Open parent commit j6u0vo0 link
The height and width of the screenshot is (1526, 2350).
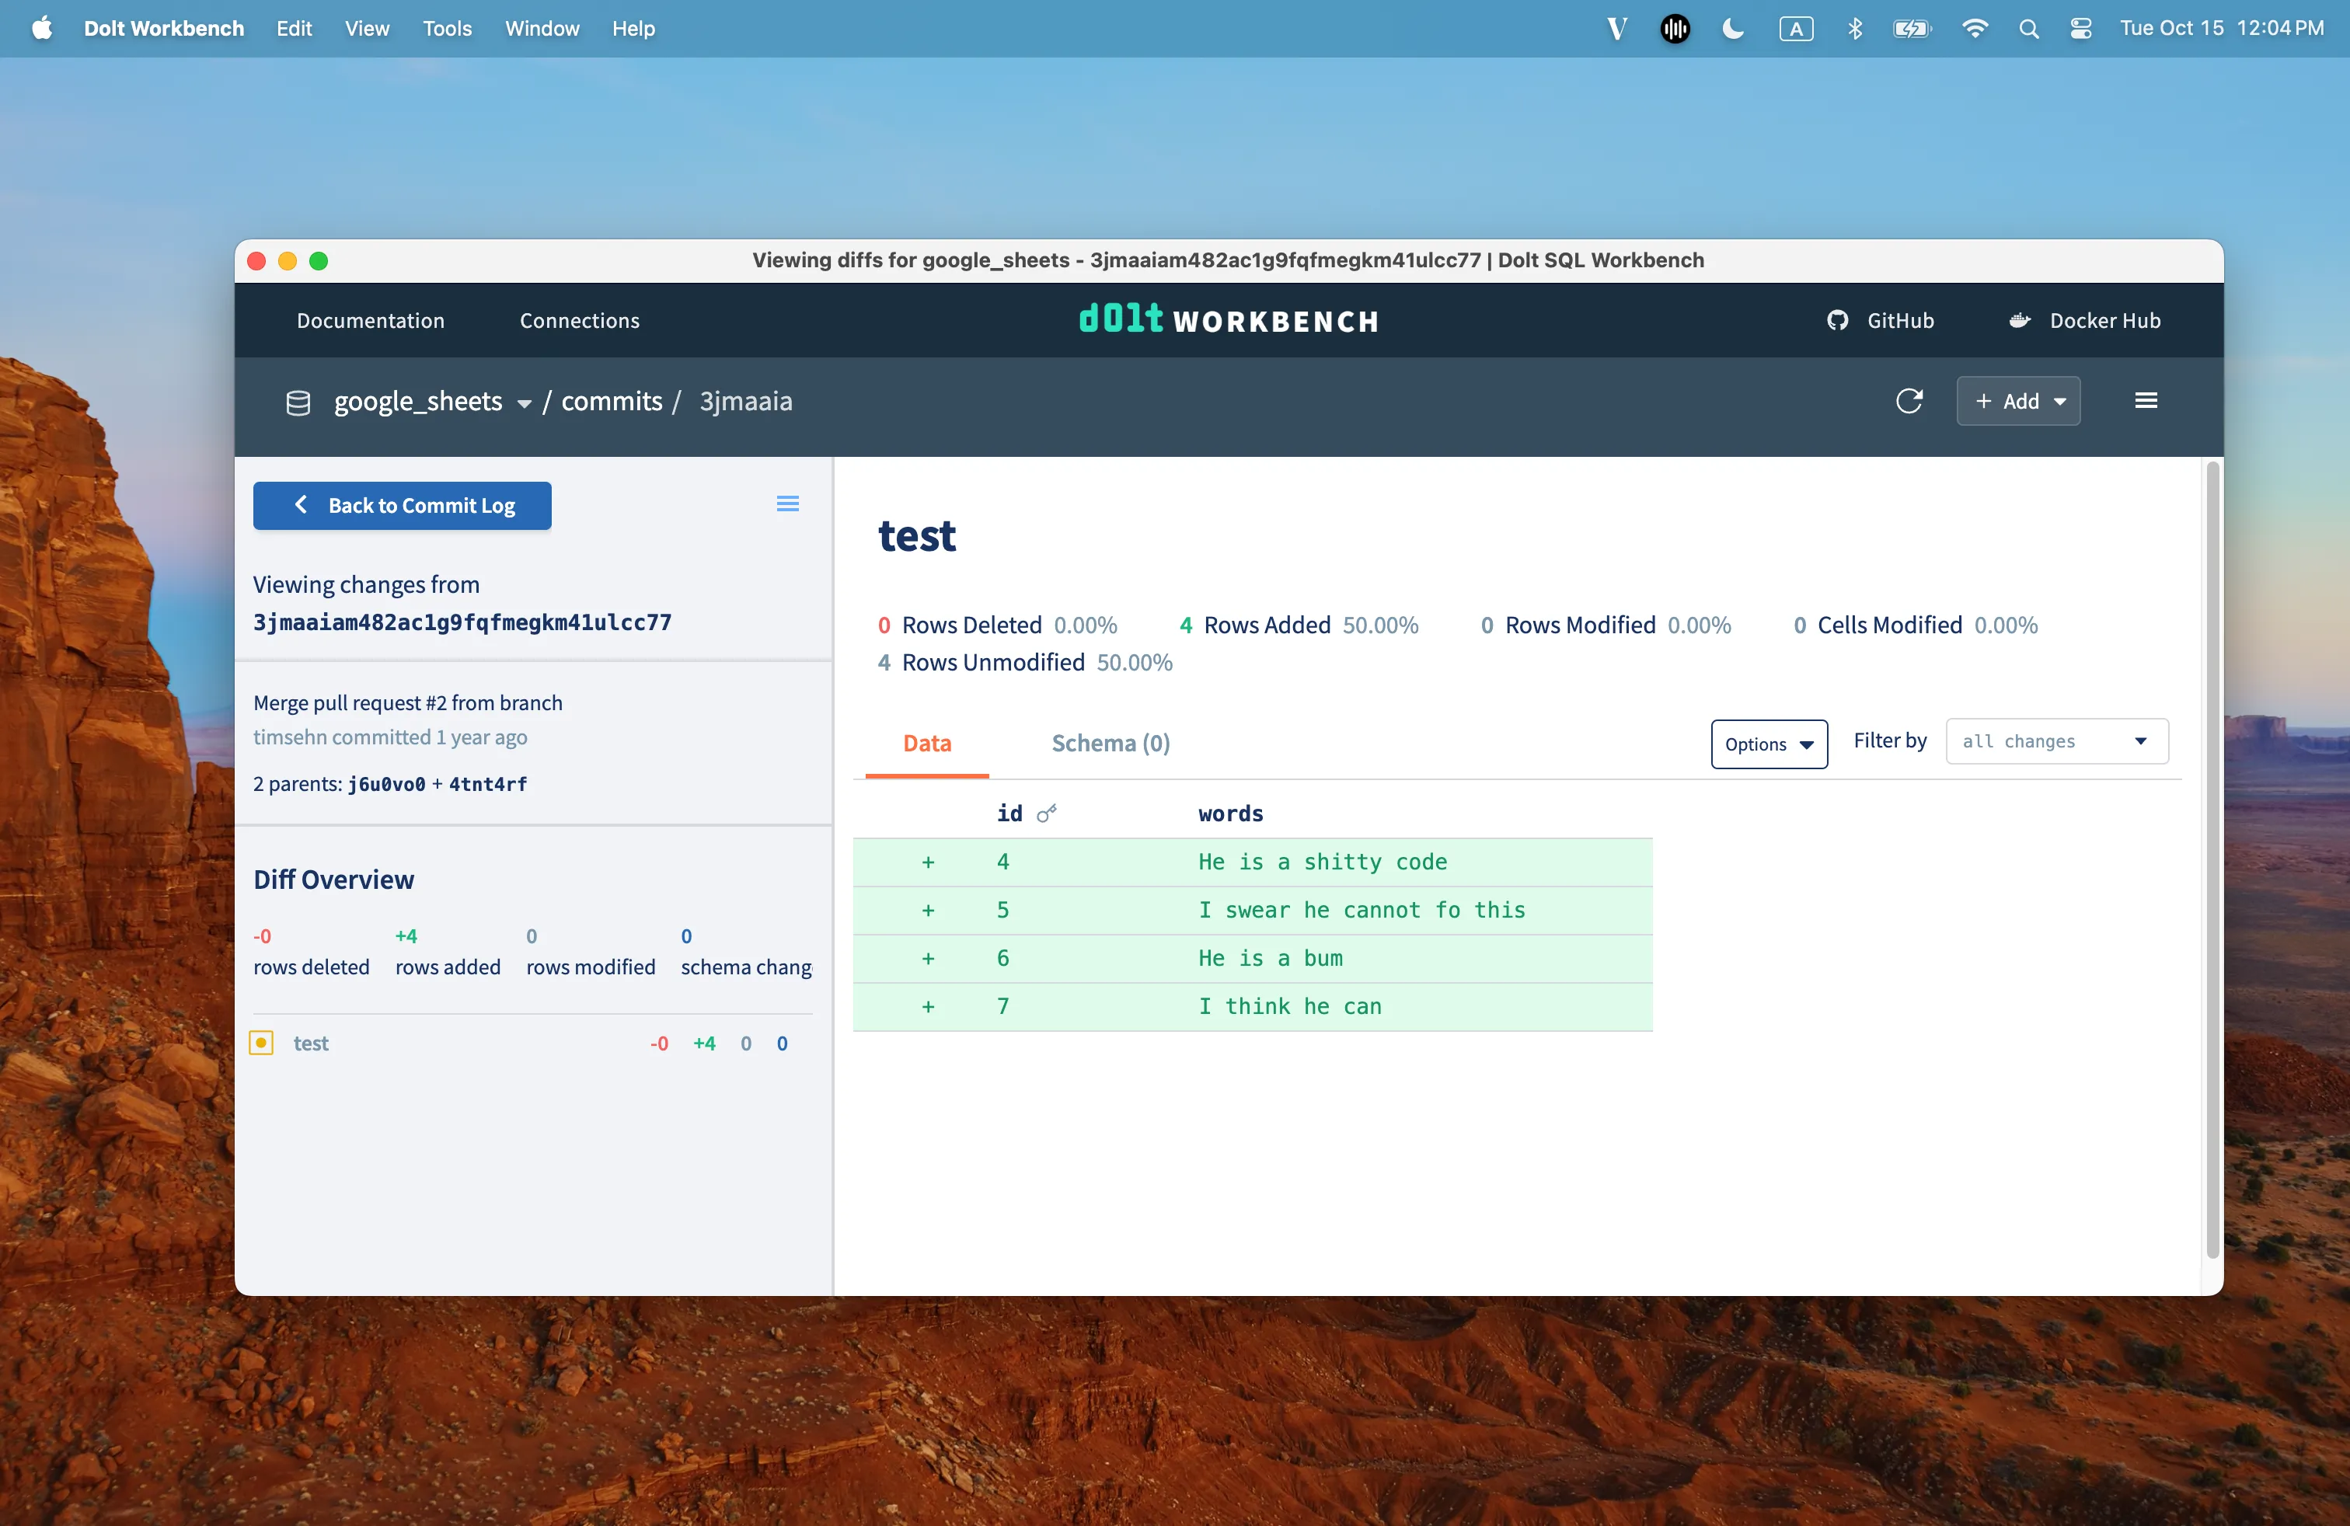pyautogui.click(x=386, y=785)
